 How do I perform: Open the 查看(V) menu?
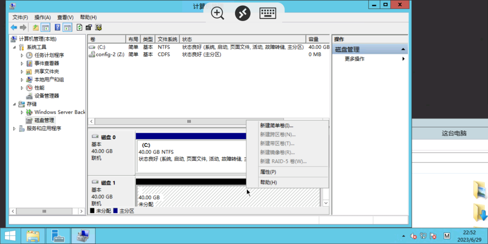coord(65,18)
